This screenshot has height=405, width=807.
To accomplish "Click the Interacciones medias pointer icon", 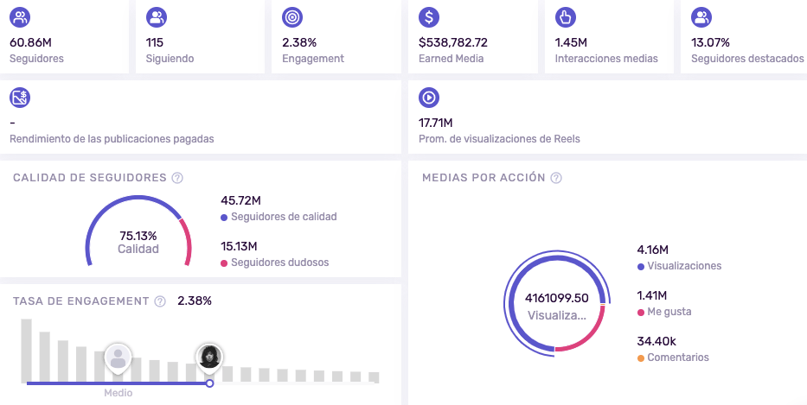I will coord(565,17).
